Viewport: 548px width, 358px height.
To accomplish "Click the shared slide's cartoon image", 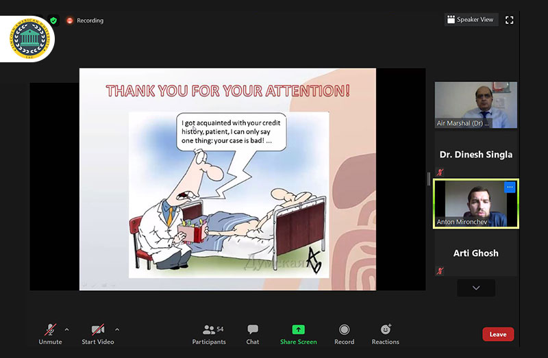I will [x=229, y=195].
